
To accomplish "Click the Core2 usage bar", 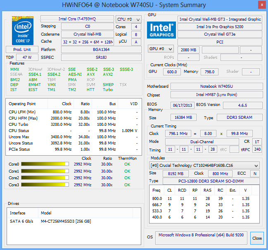I will 45,178.
